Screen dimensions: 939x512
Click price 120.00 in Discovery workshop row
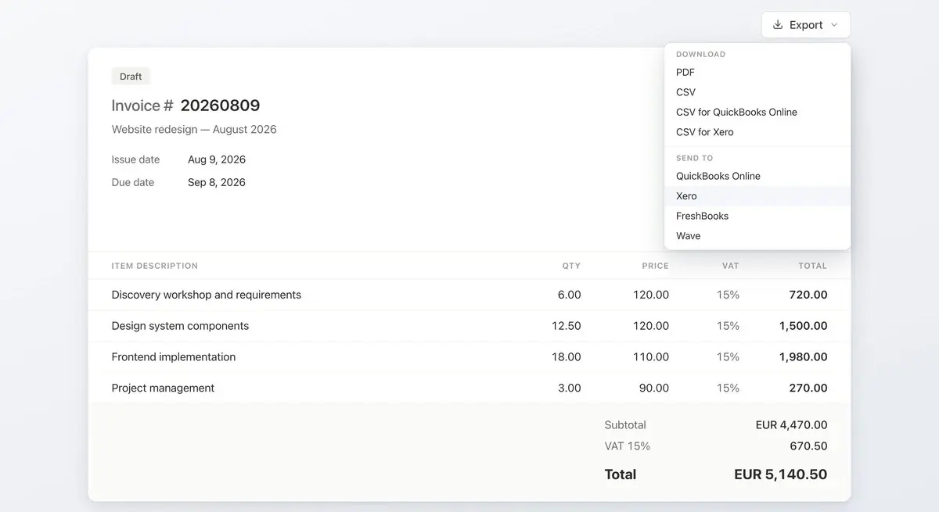point(651,295)
